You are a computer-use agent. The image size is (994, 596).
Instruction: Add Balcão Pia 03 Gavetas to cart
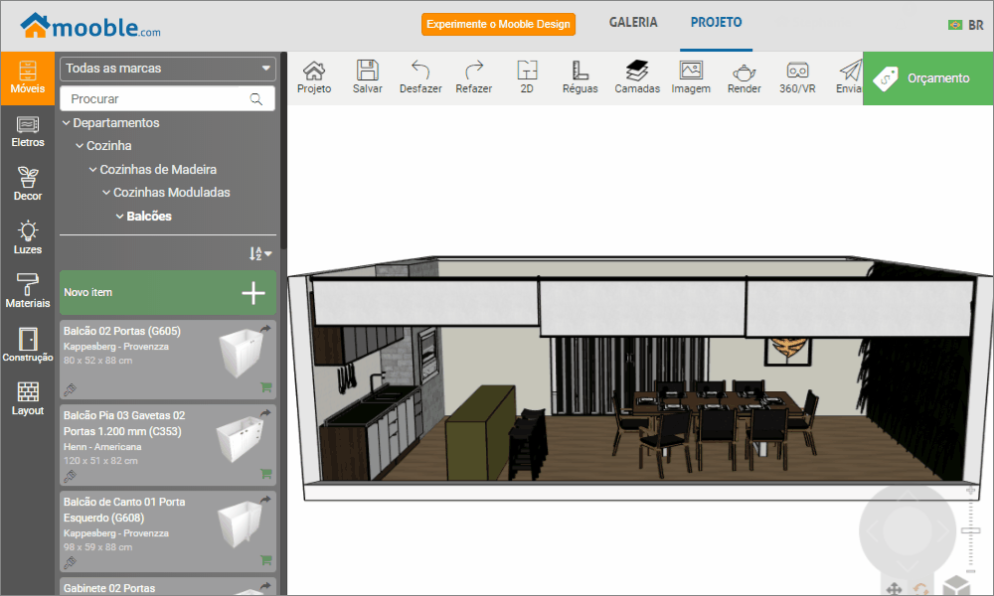(266, 473)
